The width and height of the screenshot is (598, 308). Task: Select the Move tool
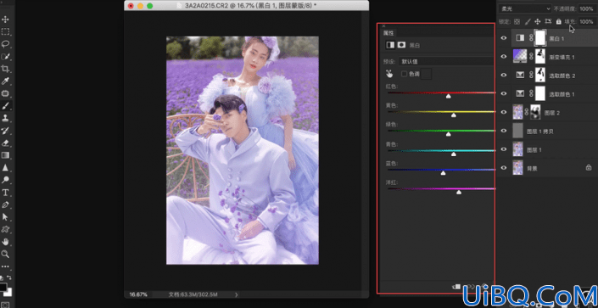[x=5, y=20]
